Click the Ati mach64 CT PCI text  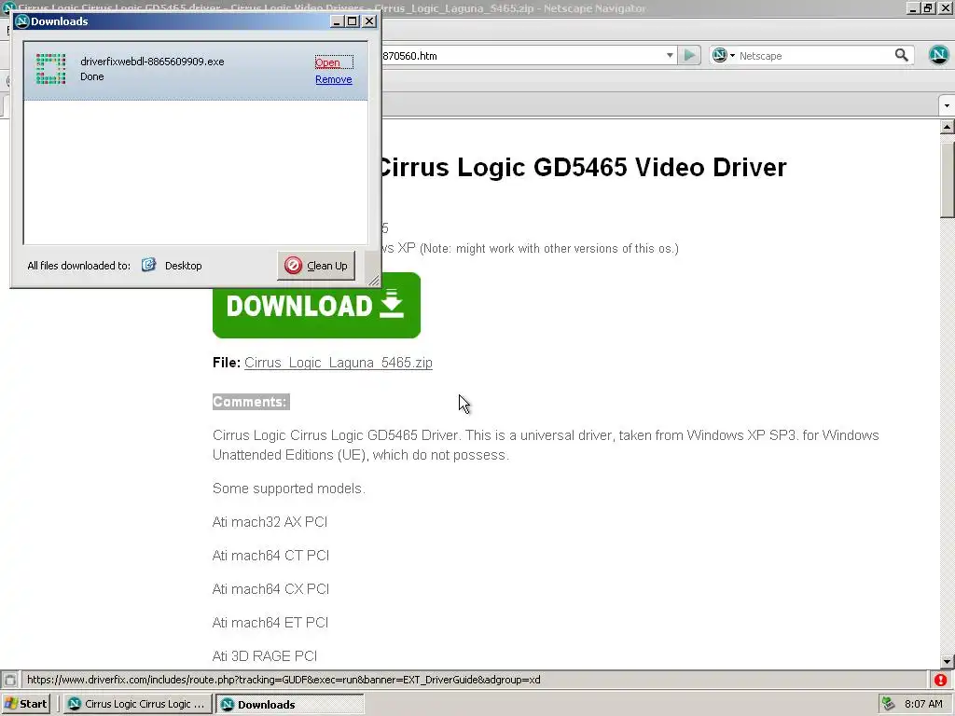click(x=271, y=556)
